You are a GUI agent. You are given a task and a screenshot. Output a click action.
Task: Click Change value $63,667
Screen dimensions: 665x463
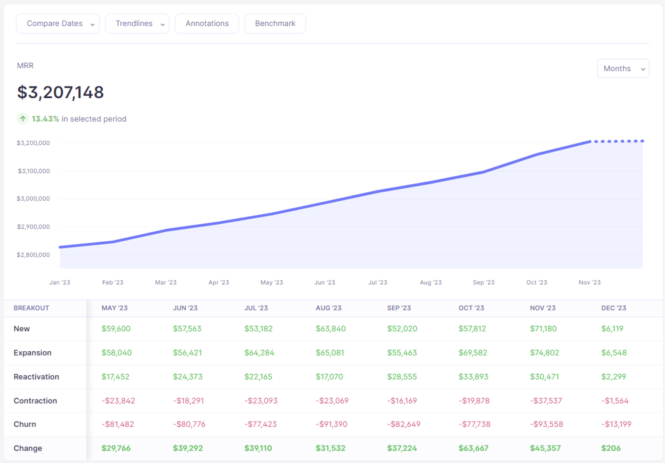(474, 448)
